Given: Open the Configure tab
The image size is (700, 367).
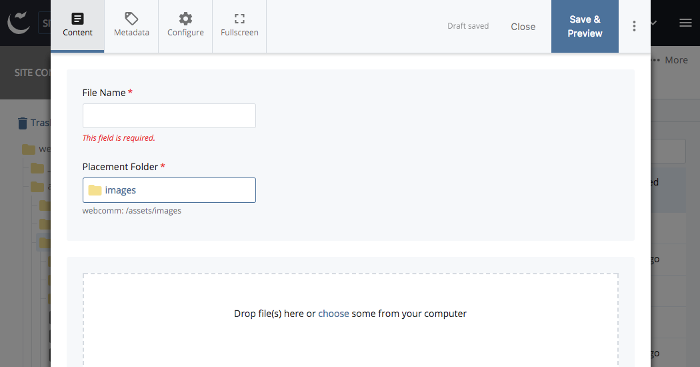Looking at the screenshot, I should [x=185, y=26].
